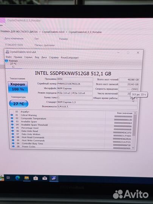Click the CrystalDiskInfo taskbar icon

coord(54,178)
